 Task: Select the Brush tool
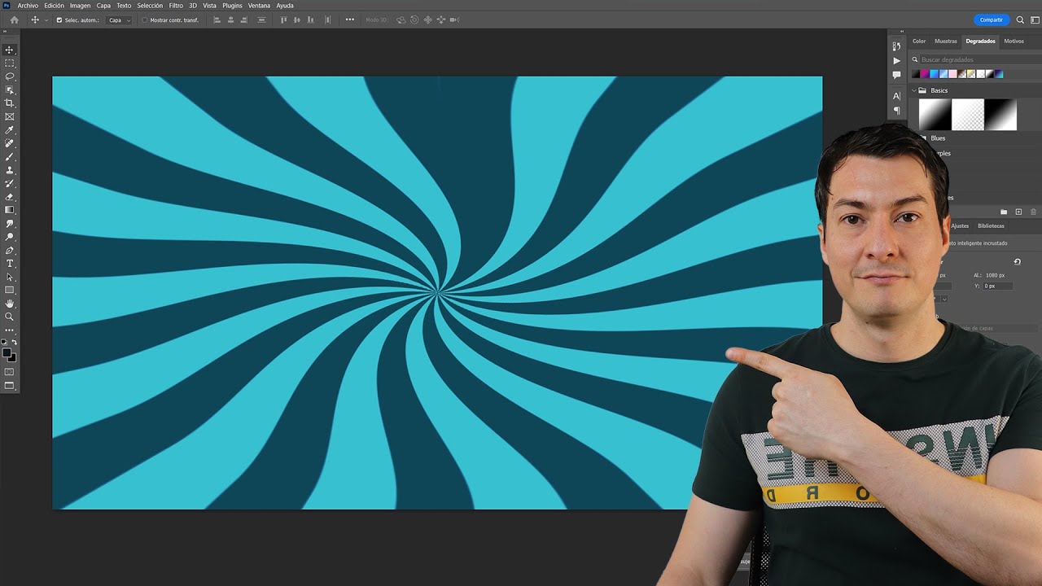tap(10, 156)
